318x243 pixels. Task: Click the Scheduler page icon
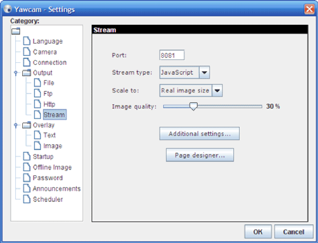tap(27, 199)
